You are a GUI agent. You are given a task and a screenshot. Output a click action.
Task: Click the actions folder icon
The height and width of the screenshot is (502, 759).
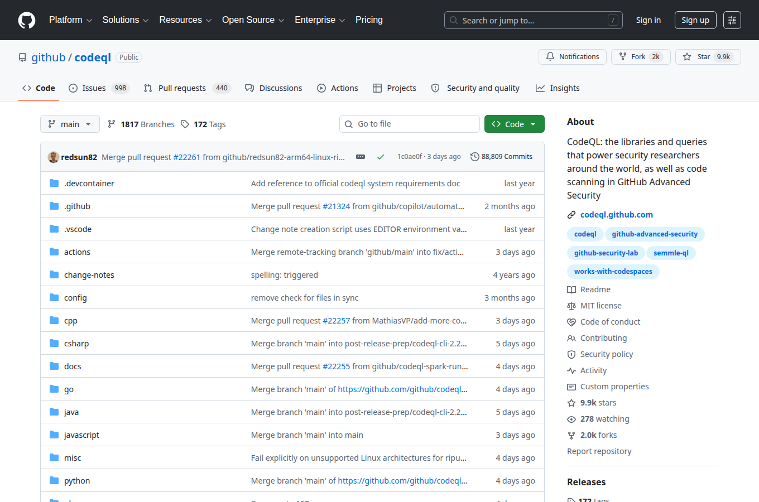tap(54, 252)
